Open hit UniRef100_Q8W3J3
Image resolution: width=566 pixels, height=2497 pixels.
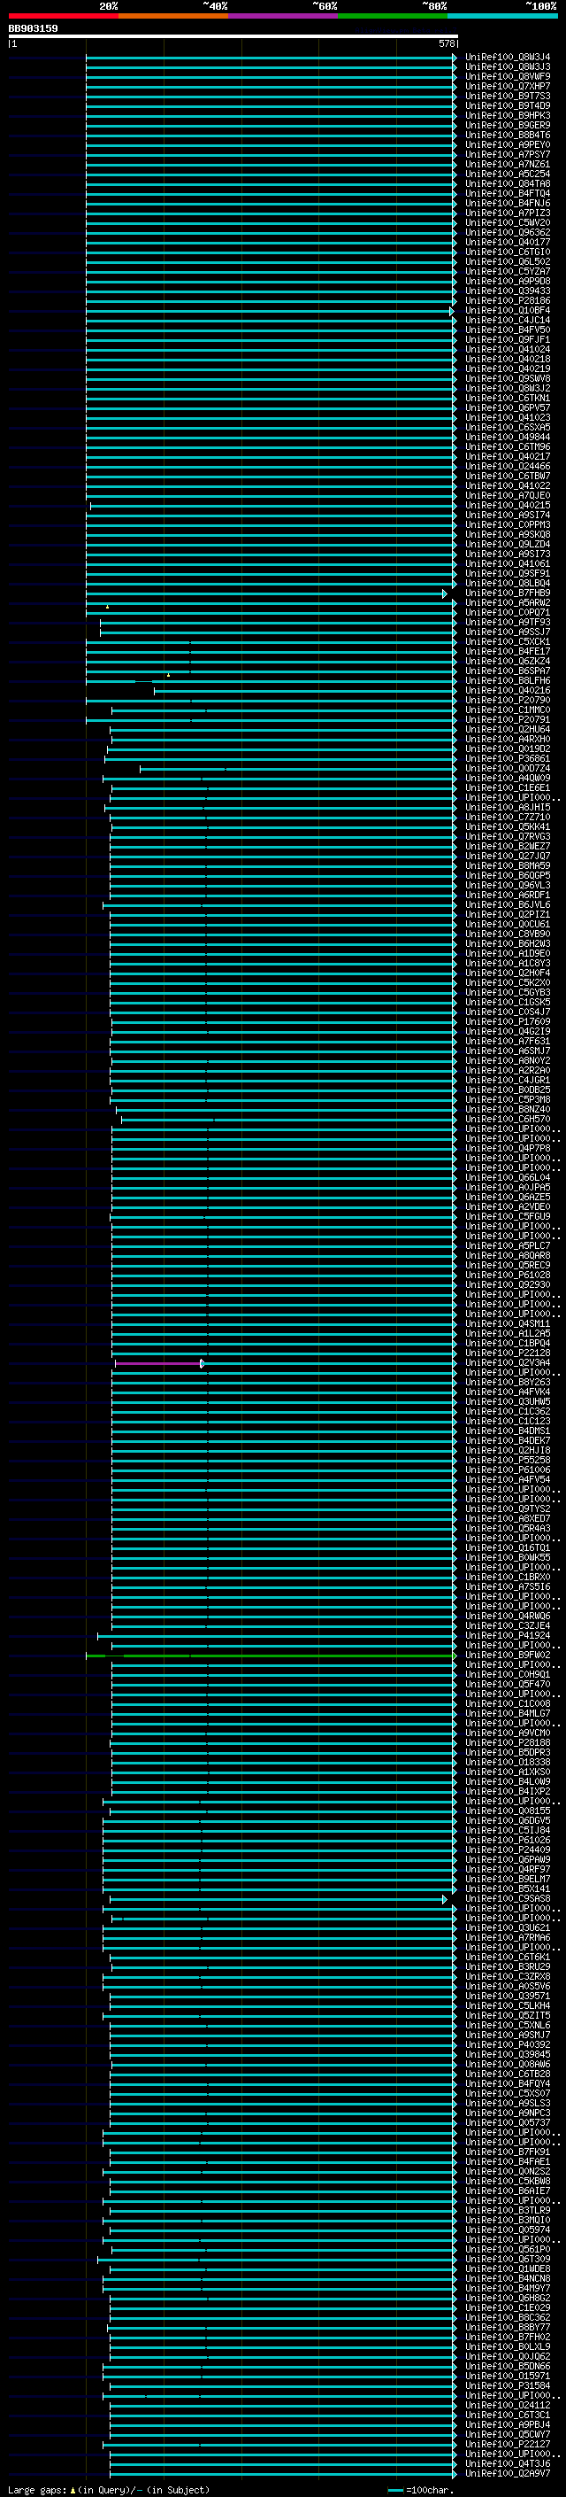(508, 67)
